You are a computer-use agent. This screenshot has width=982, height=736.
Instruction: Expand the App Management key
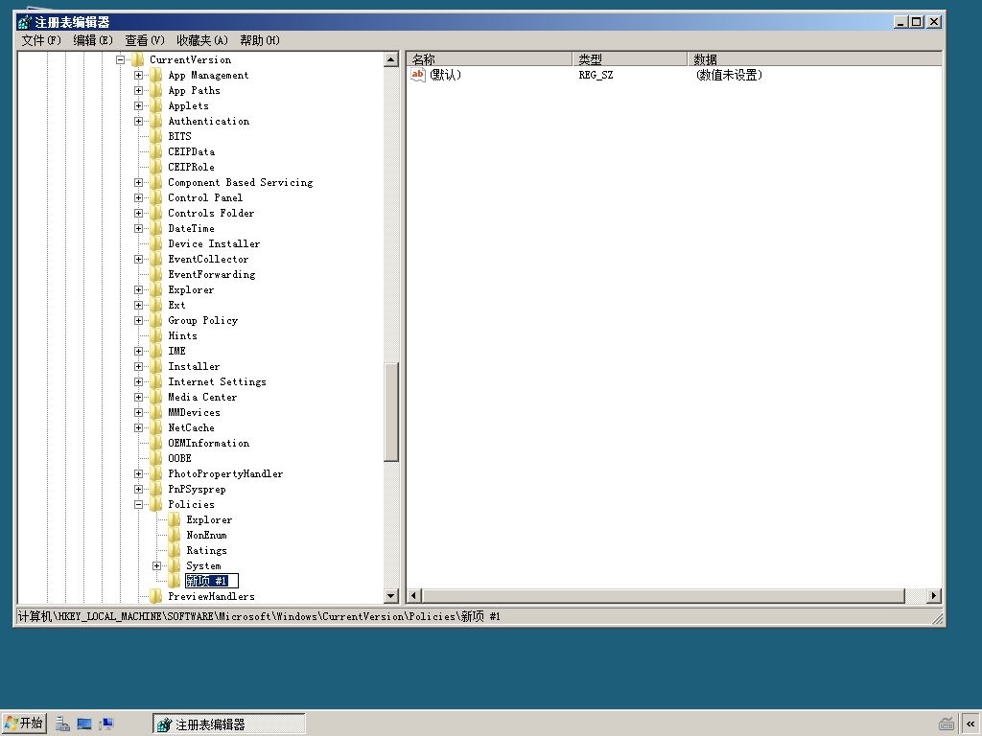point(138,75)
